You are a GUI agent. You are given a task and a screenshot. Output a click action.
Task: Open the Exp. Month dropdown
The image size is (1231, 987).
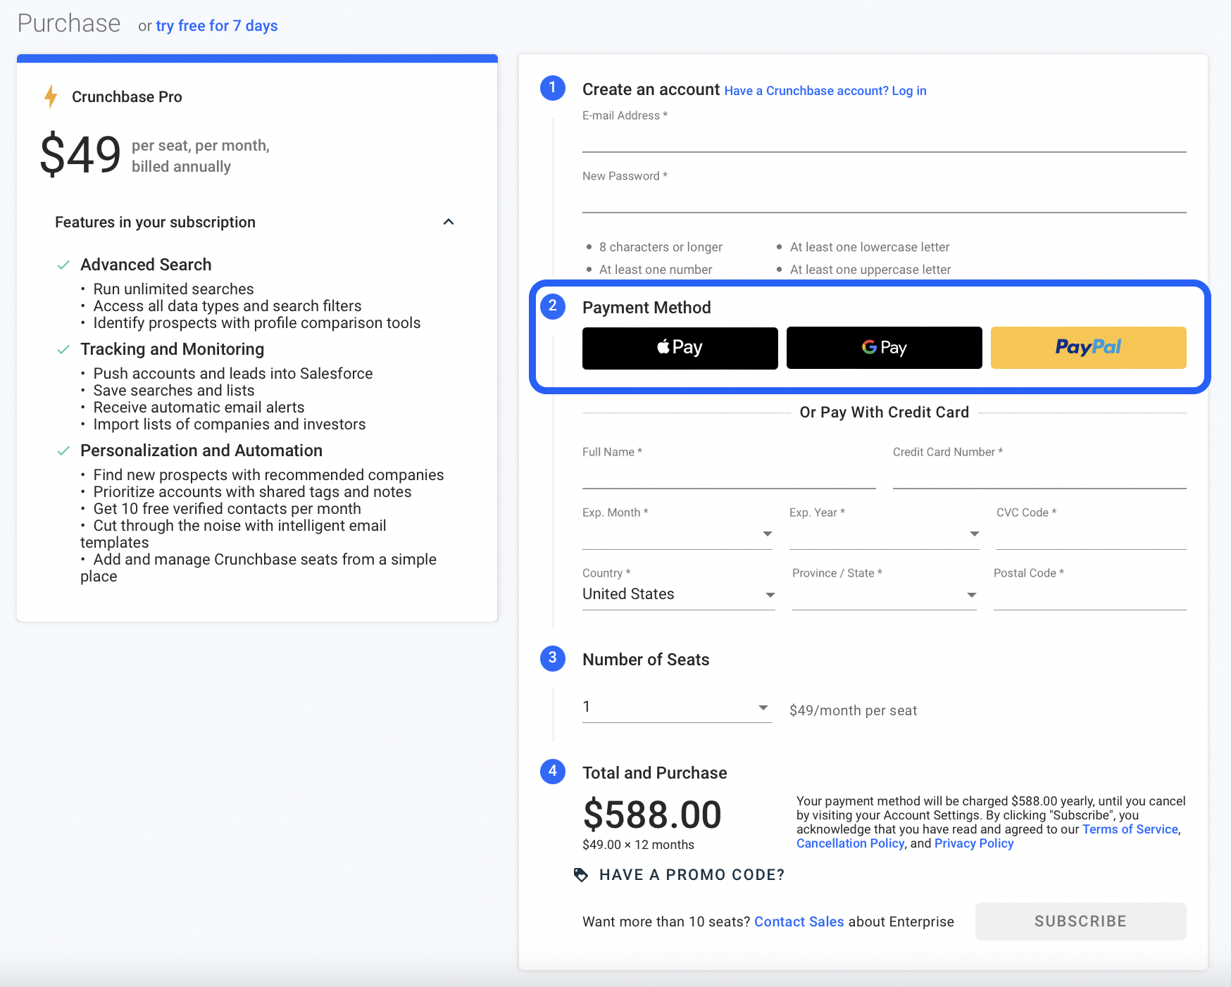click(x=677, y=534)
